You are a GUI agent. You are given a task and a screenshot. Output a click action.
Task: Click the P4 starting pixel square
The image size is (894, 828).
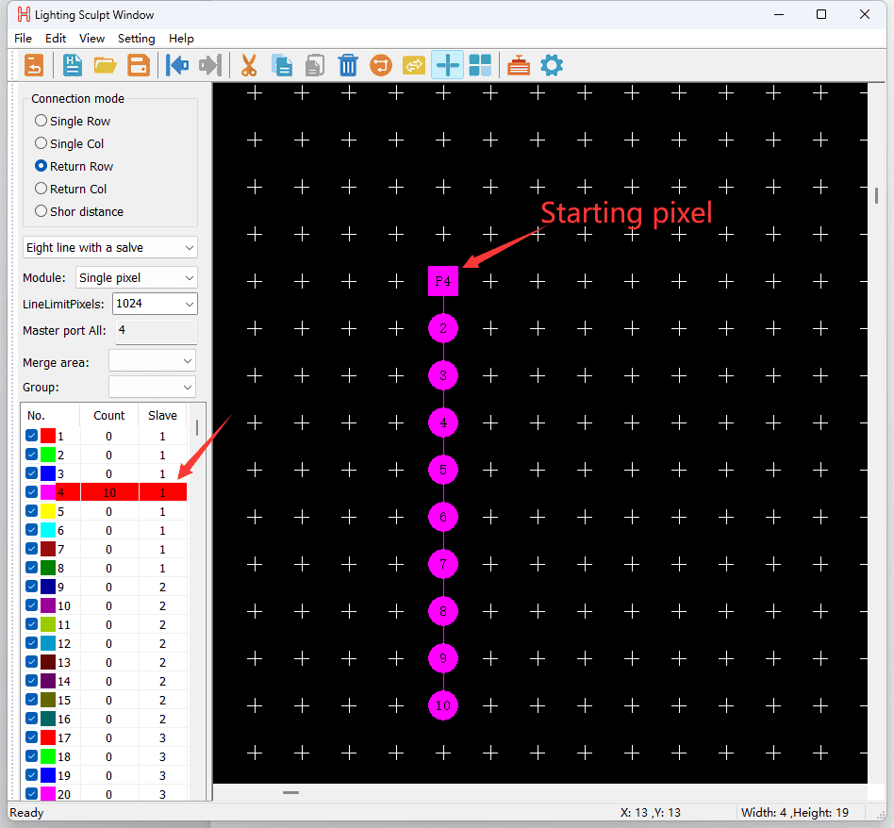pos(443,281)
